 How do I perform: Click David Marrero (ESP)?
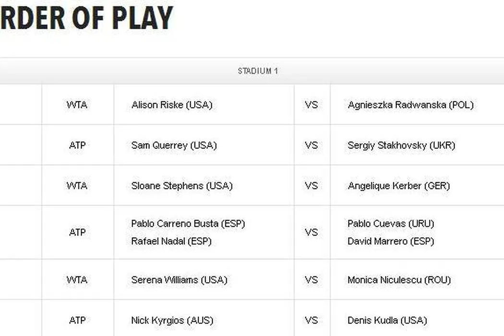coord(391,241)
